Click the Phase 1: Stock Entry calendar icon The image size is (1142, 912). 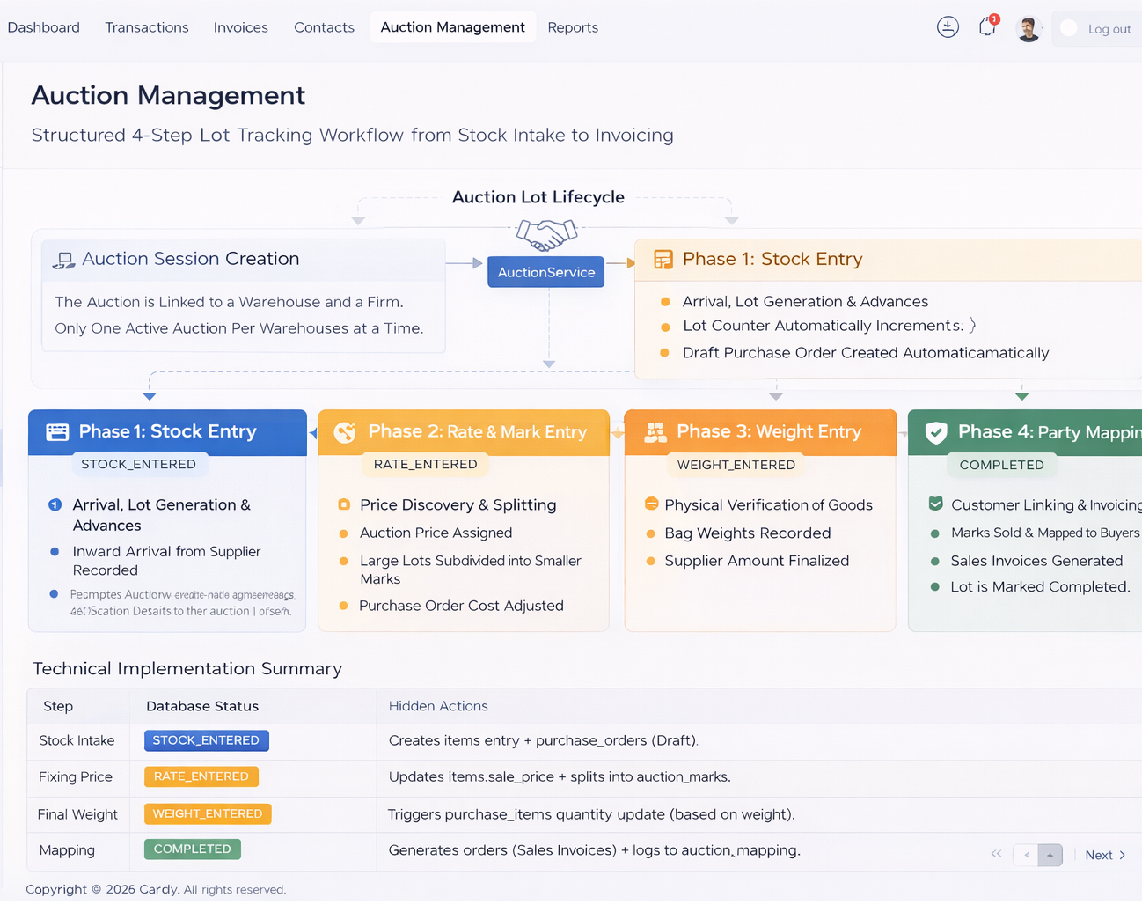(x=55, y=431)
